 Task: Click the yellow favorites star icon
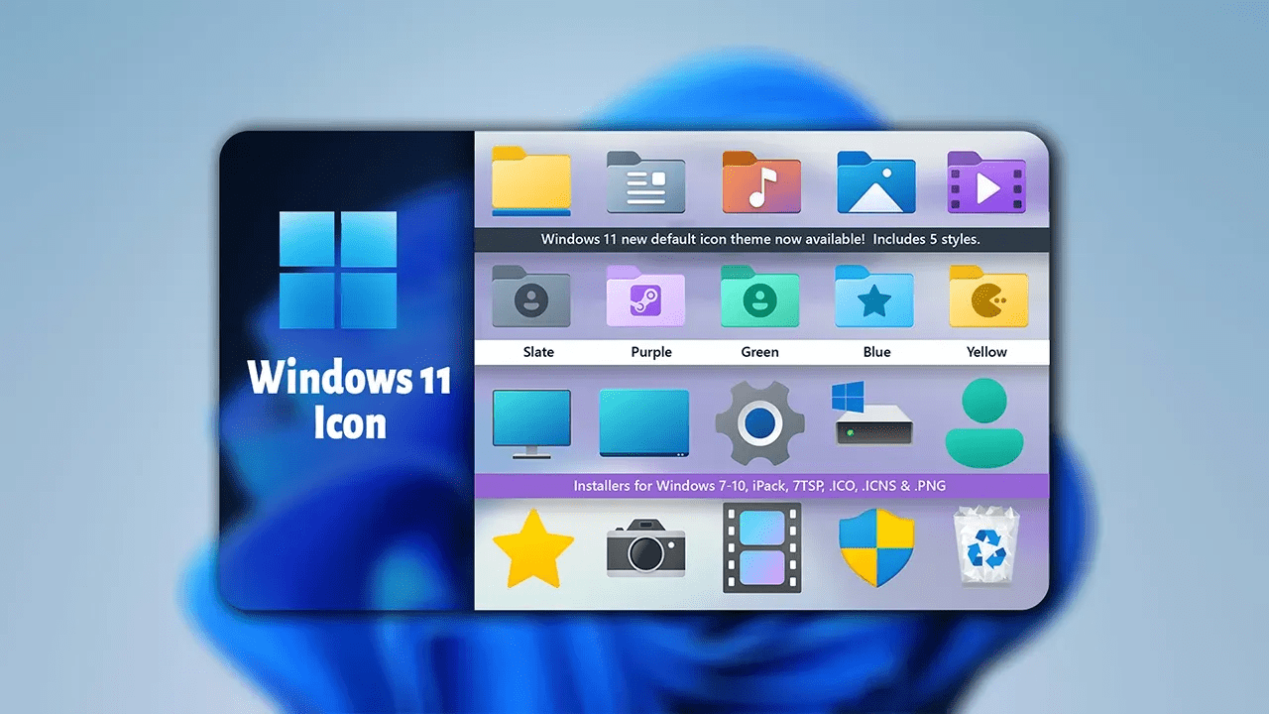coord(532,550)
